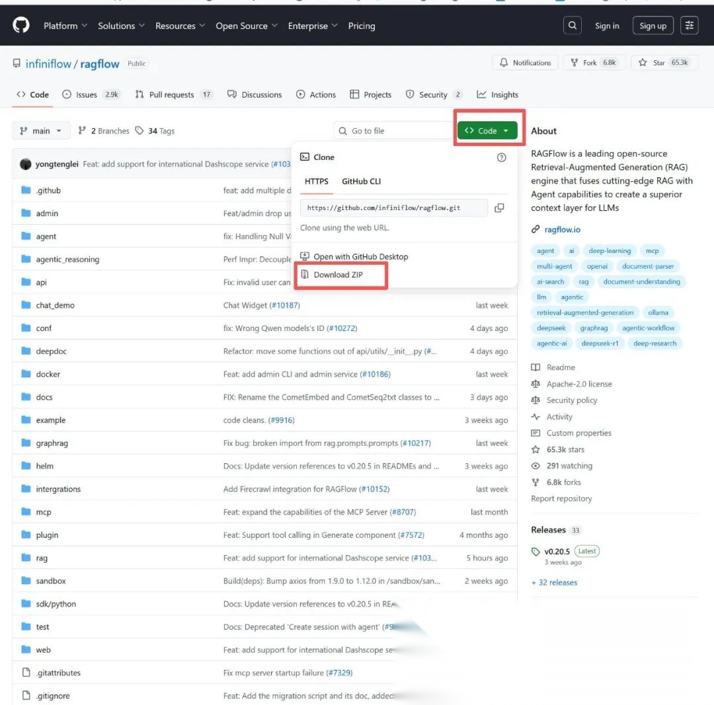The height and width of the screenshot is (705, 714).
Task: Click the clone URL text field
Action: 394,208
